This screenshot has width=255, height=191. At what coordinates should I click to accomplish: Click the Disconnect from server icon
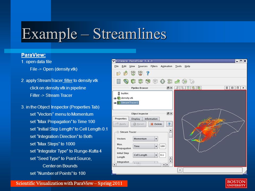[140, 73]
